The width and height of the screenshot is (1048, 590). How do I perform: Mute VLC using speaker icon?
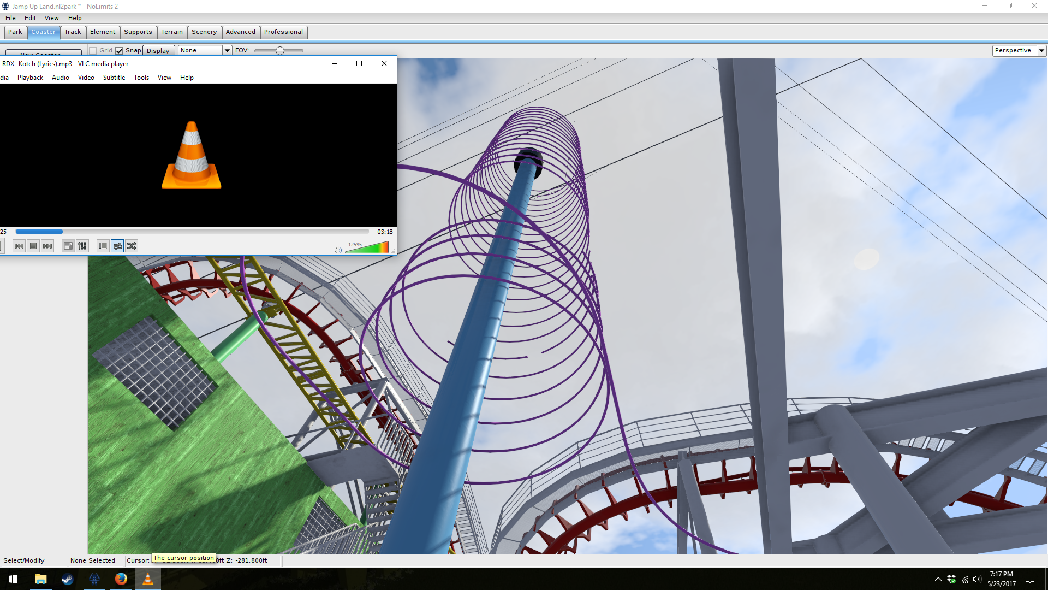coord(338,250)
